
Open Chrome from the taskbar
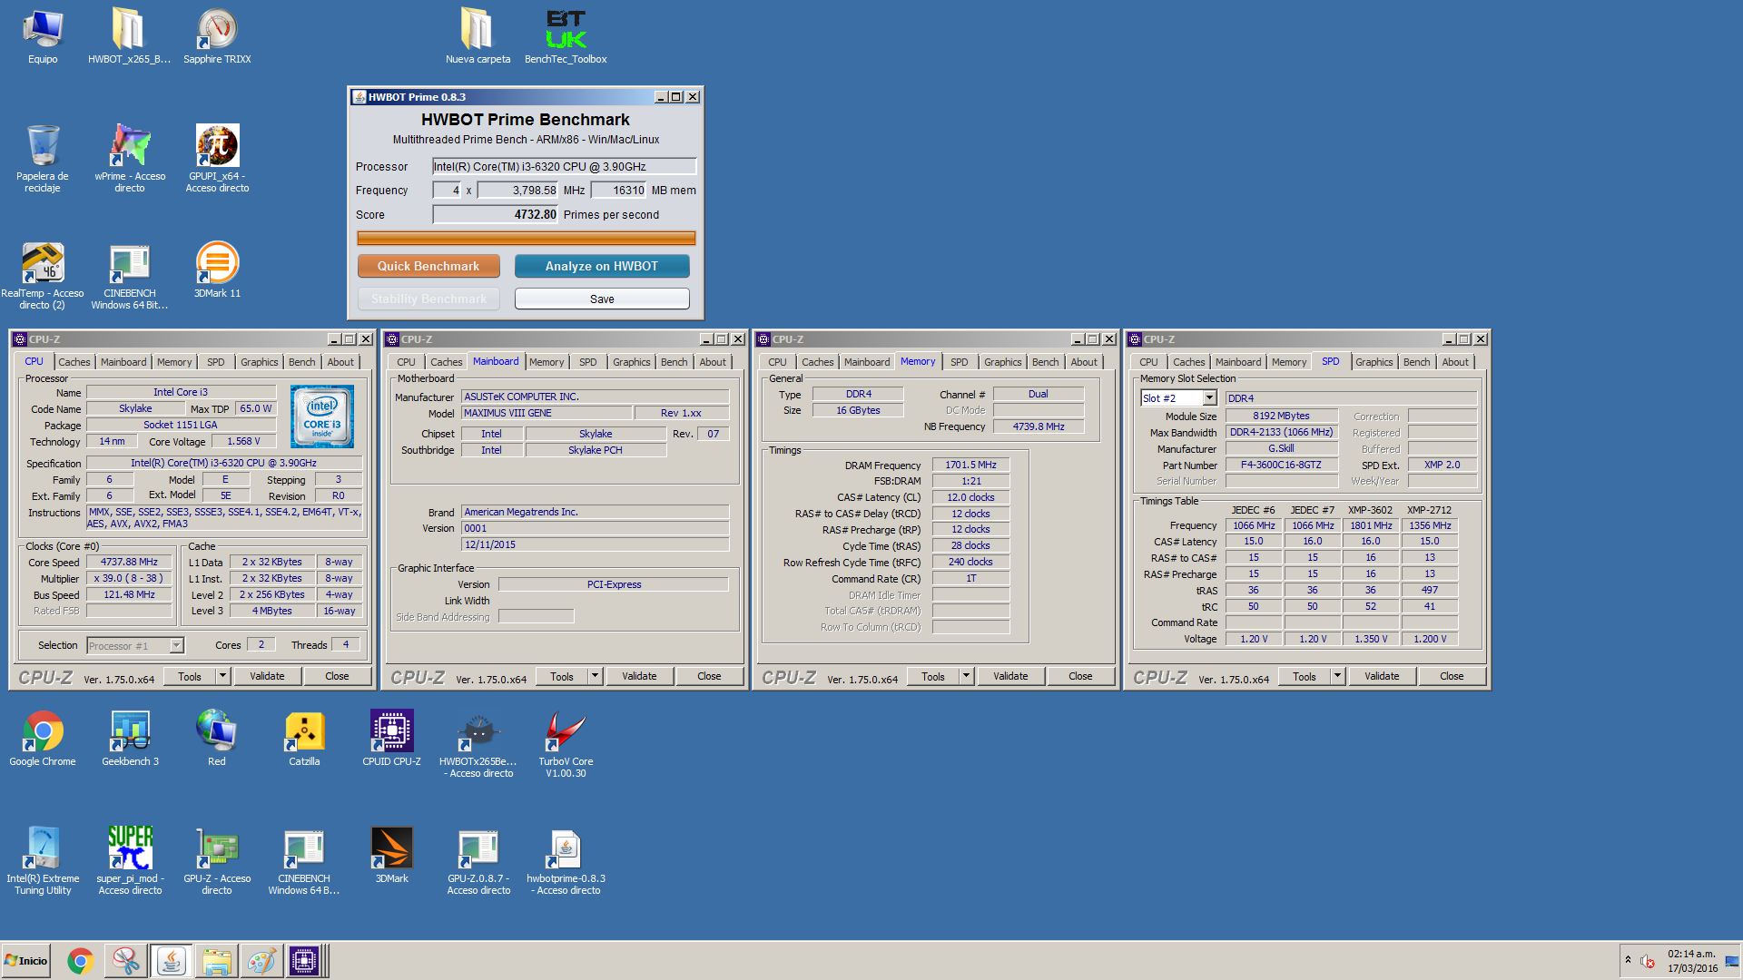point(80,961)
